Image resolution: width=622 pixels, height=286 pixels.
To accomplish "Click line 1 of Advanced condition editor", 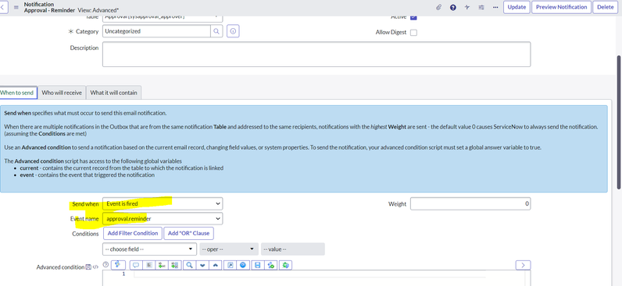I will pos(309,274).
